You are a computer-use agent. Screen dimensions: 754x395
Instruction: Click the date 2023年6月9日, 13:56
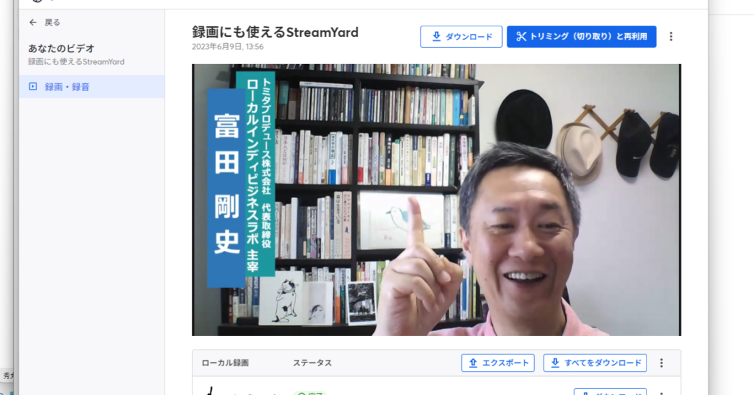[x=228, y=46]
